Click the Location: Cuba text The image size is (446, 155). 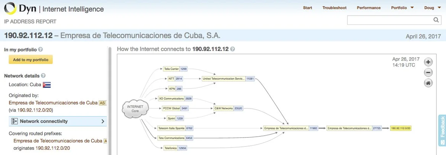point(25,85)
